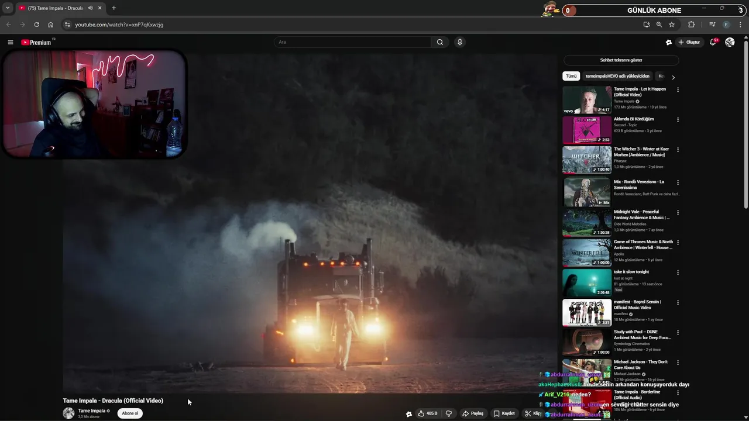This screenshot has height=421, width=749.
Task: Go to YouTube Premium home logo
Action: pos(36,42)
